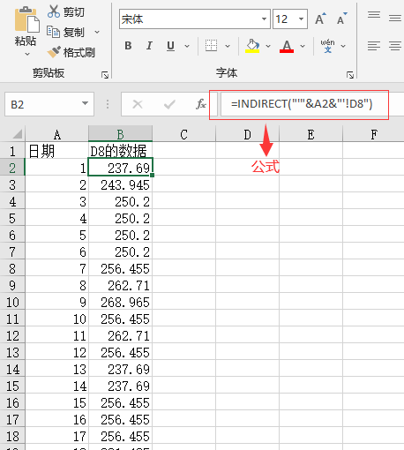This screenshot has height=450, width=404.
Task: Expand the font name dropdown arrow
Action: [x=264, y=19]
